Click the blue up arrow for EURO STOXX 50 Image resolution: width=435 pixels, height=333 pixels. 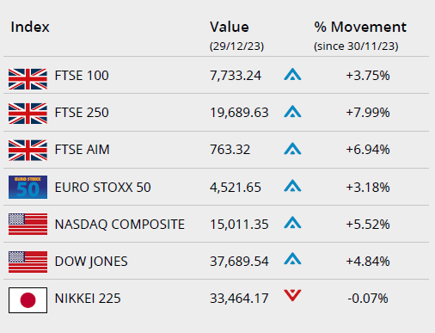(292, 186)
